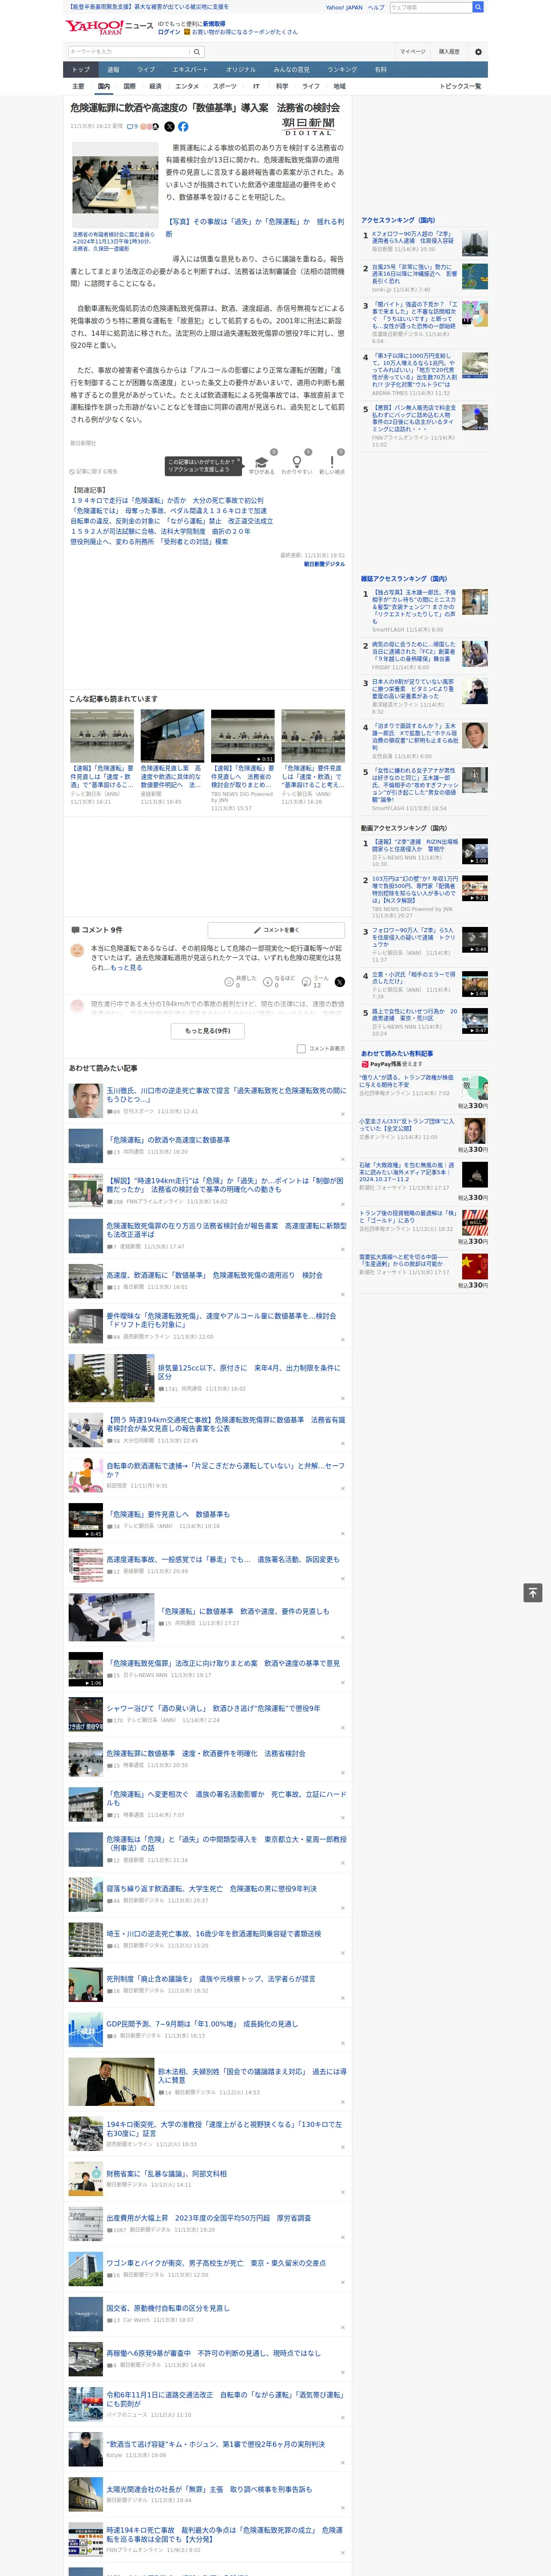Share article on Facebook icon
Image resolution: width=551 pixels, height=2576 pixels.
point(183,127)
